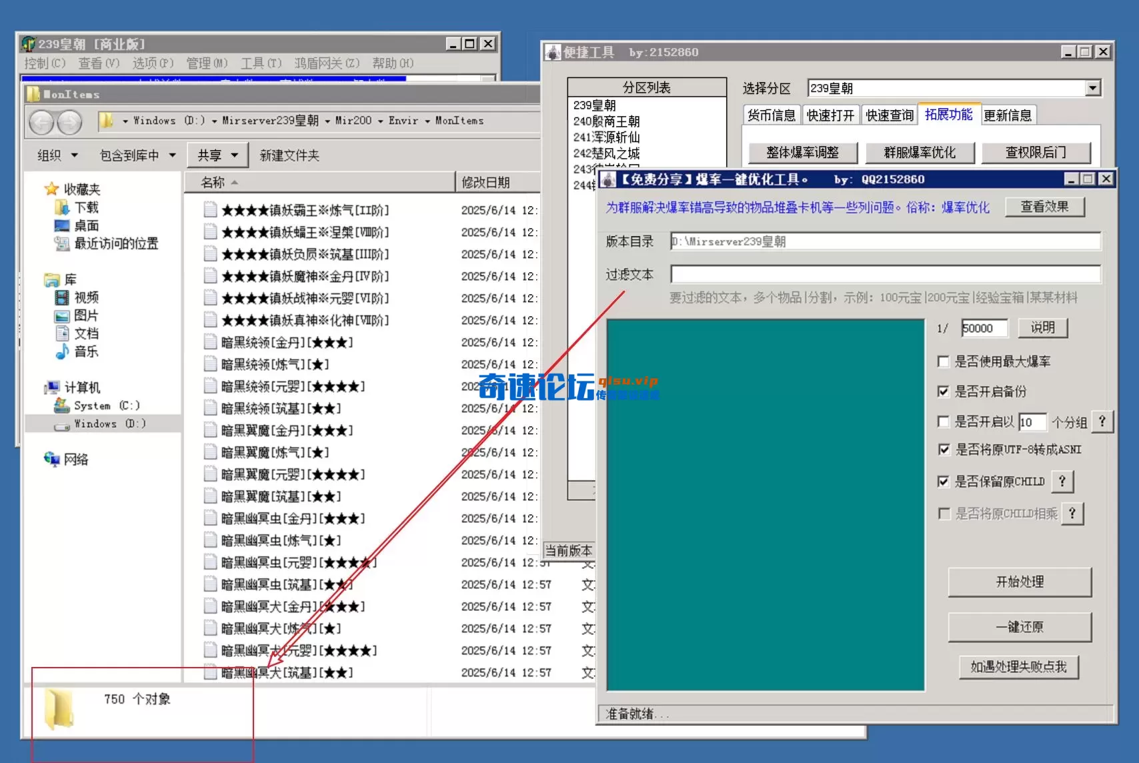Click inside the 过滤文本 input field
This screenshot has width=1139, height=763.
(867, 274)
